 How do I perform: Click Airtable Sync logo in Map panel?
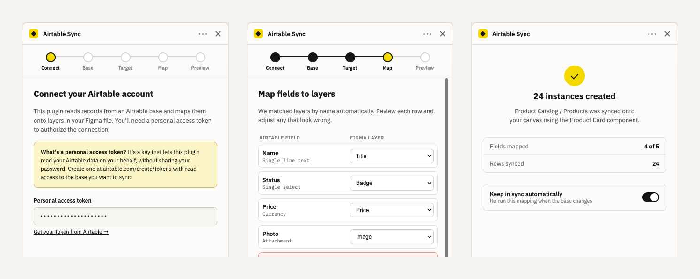click(258, 34)
